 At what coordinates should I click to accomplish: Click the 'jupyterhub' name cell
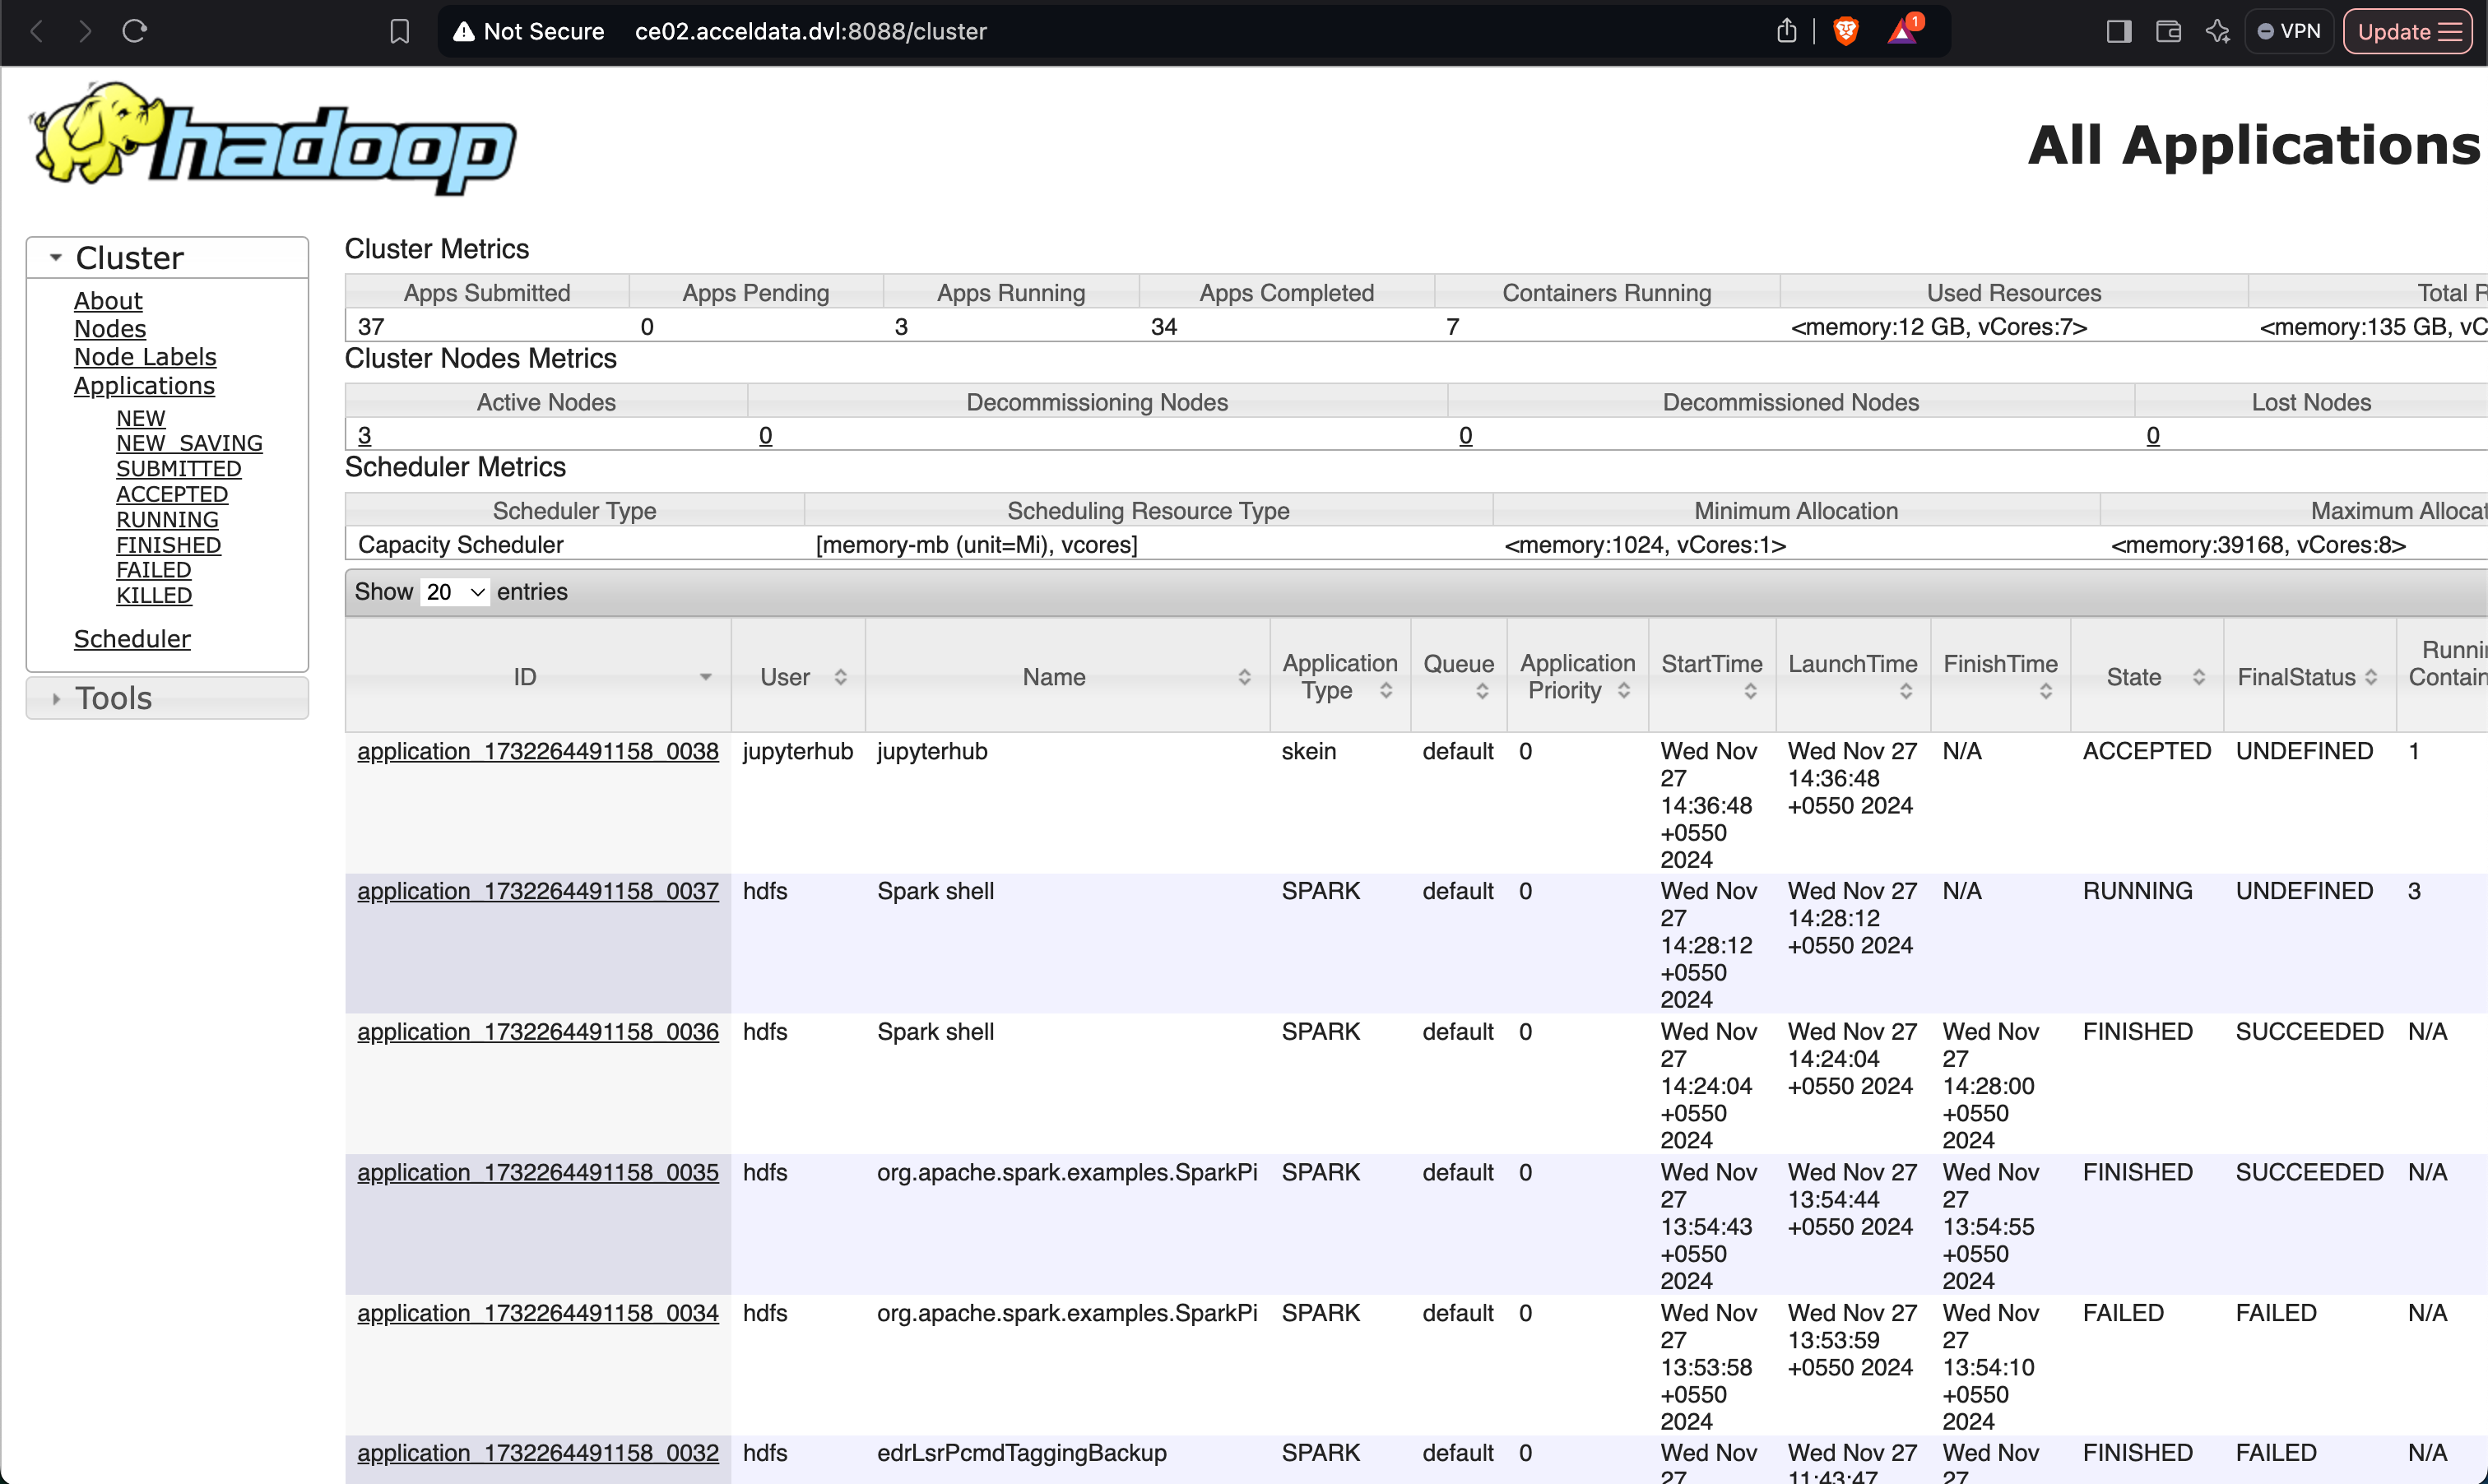point(932,752)
